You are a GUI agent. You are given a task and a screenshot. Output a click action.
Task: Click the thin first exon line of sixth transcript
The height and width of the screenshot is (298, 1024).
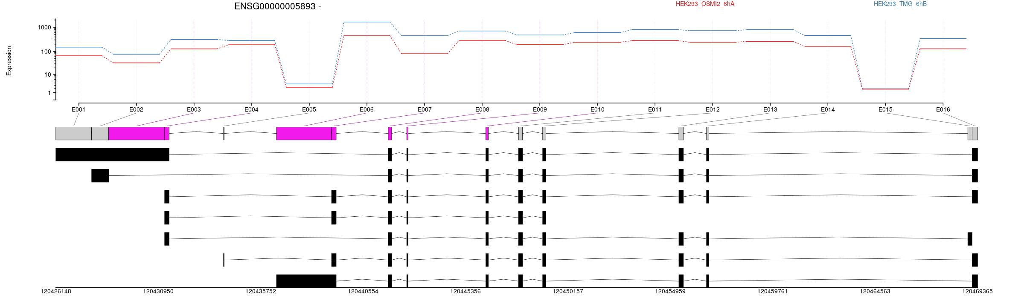[x=224, y=260]
